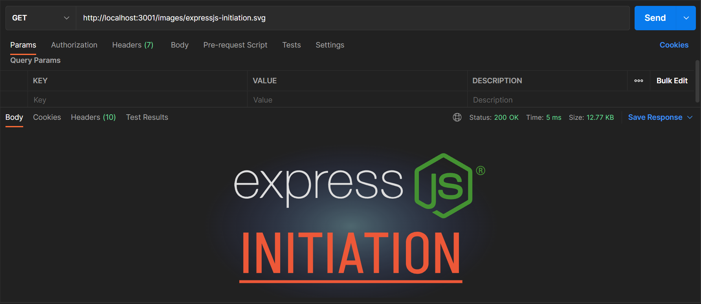Open the Cookies link at top right

674,45
